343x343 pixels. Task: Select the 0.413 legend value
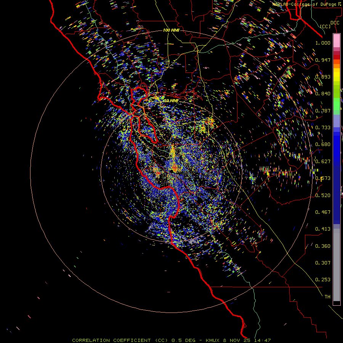(x=323, y=229)
